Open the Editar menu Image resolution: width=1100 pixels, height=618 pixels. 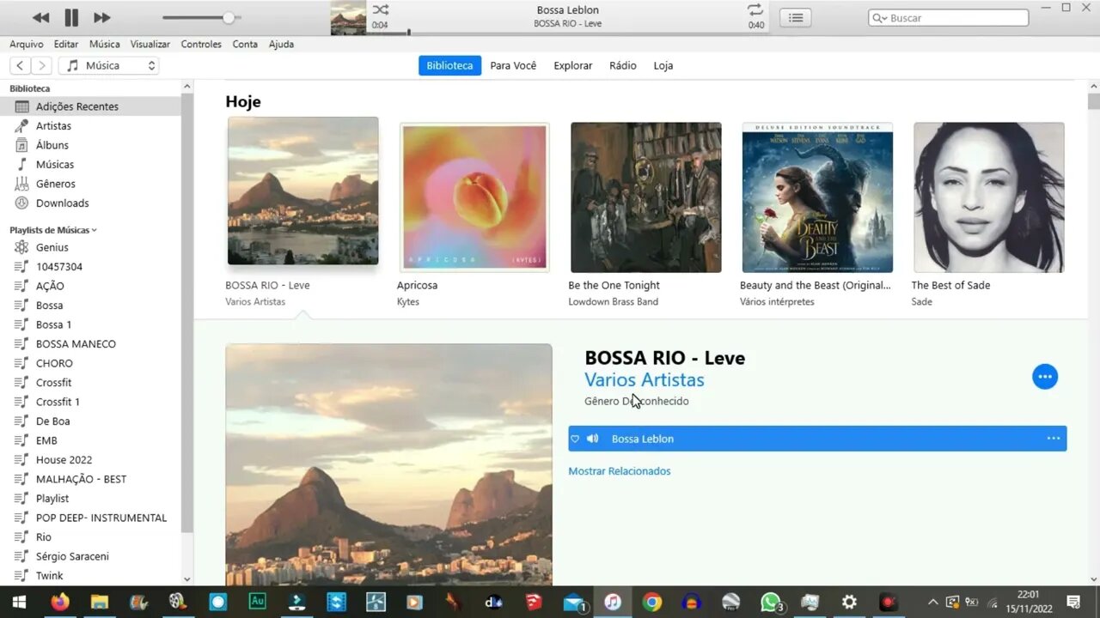[x=66, y=44]
